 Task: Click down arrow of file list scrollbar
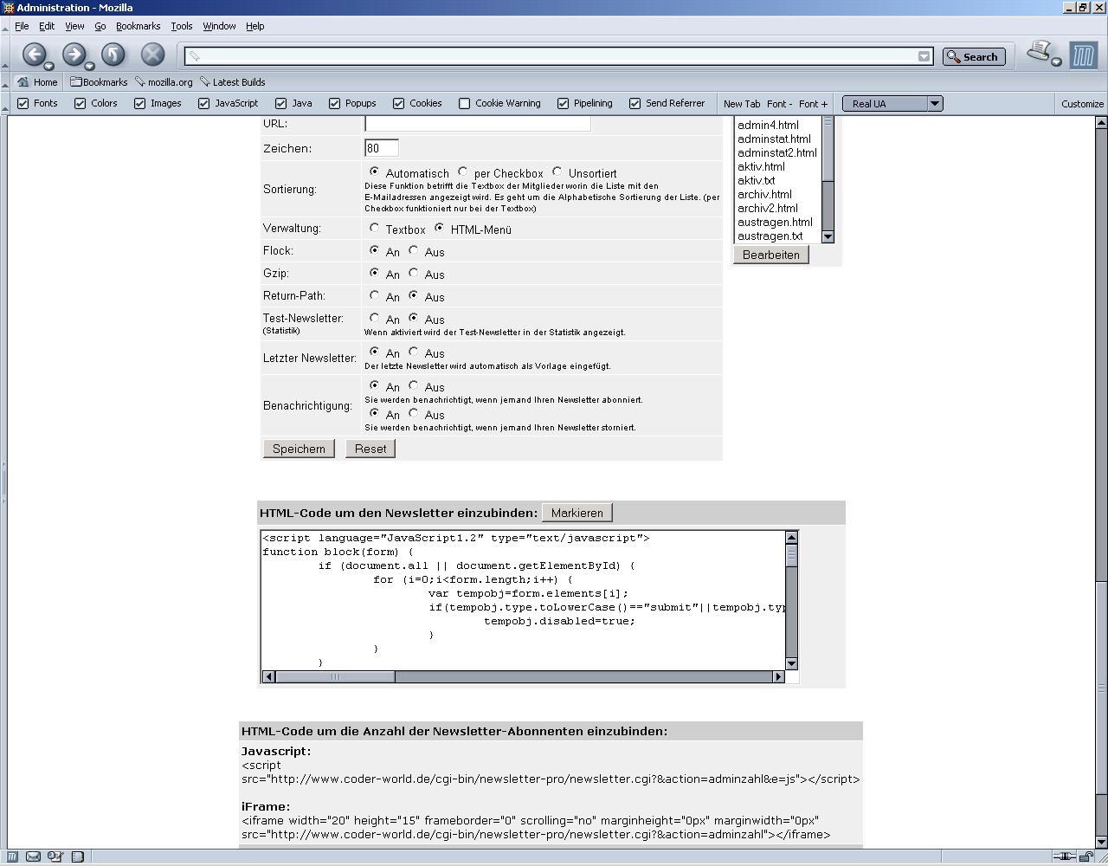click(828, 236)
